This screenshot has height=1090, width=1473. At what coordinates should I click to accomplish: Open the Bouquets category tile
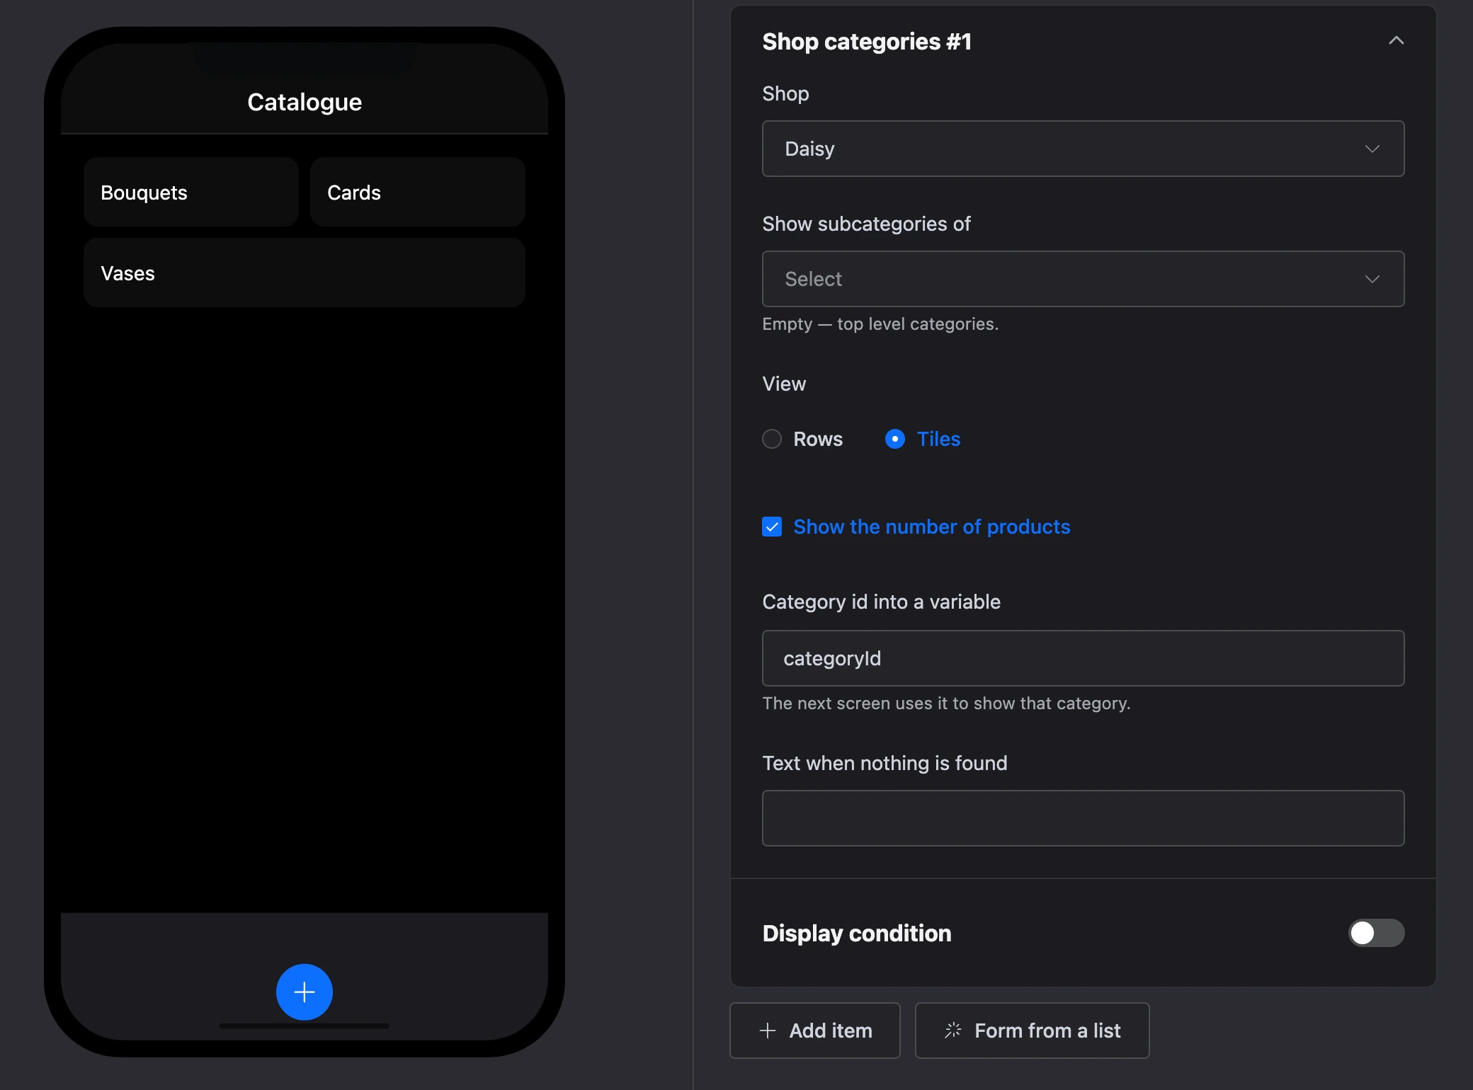(191, 192)
